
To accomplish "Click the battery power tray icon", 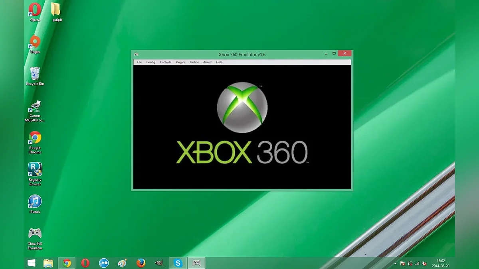I will pos(410,264).
